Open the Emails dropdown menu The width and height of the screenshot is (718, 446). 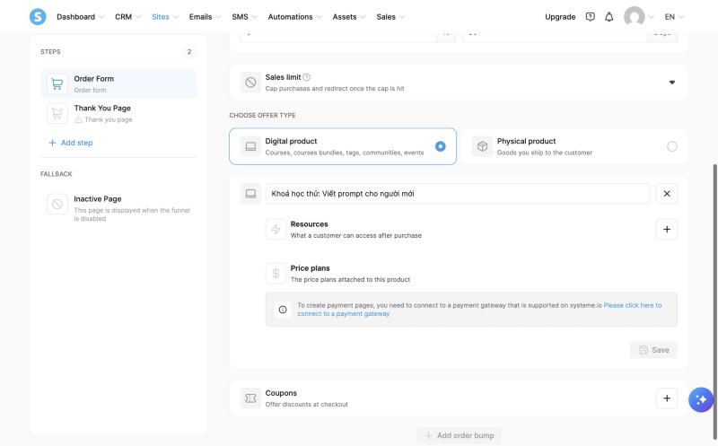(x=205, y=17)
